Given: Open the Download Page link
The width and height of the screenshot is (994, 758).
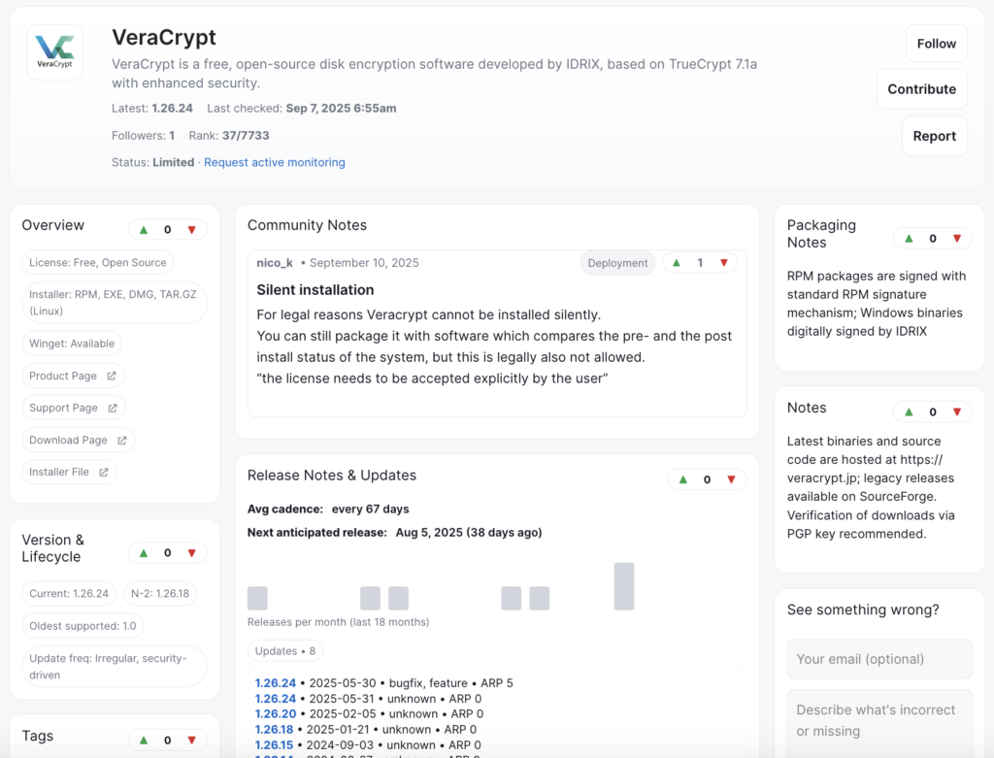Looking at the screenshot, I should click(79, 441).
